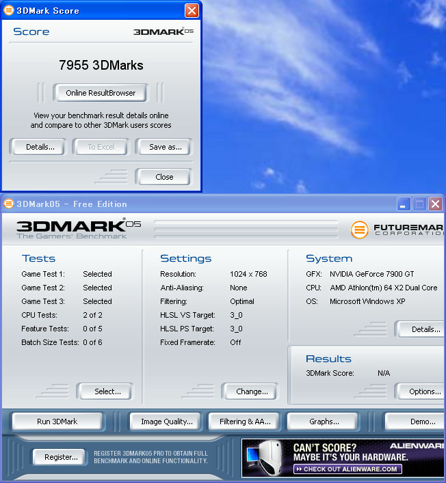Click the Filtering Optimal value
The width and height of the screenshot is (446, 483).
click(242, 301)
